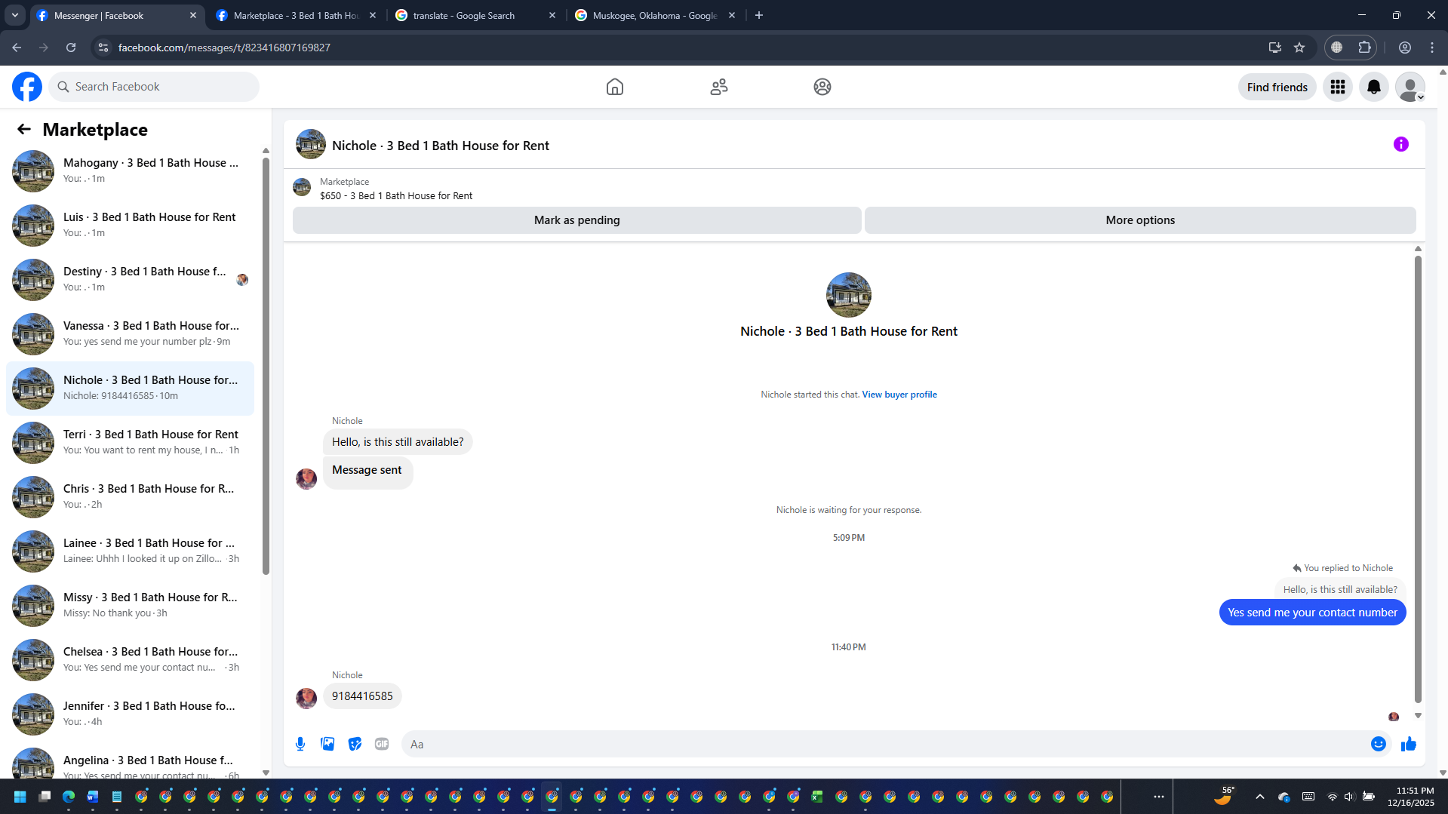This screenshot has width=1448, height=814.
Task: Click Mark as pending button
Action: [x=577, y=220]
